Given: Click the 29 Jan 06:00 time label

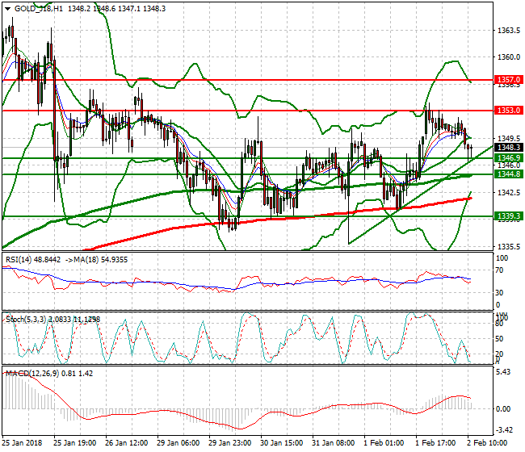Looking at the screenshot, I should tap(178, 443).
